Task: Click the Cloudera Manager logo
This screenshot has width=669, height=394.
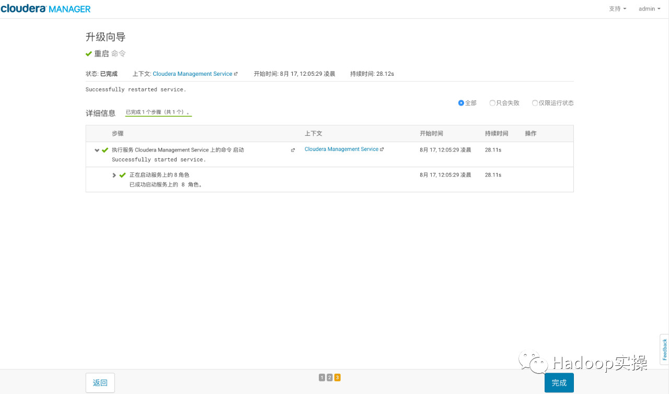Action: pyautogui.click(x=45, y=9)
